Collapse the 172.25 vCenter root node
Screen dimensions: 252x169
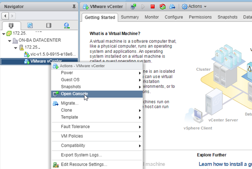point(3,34)
